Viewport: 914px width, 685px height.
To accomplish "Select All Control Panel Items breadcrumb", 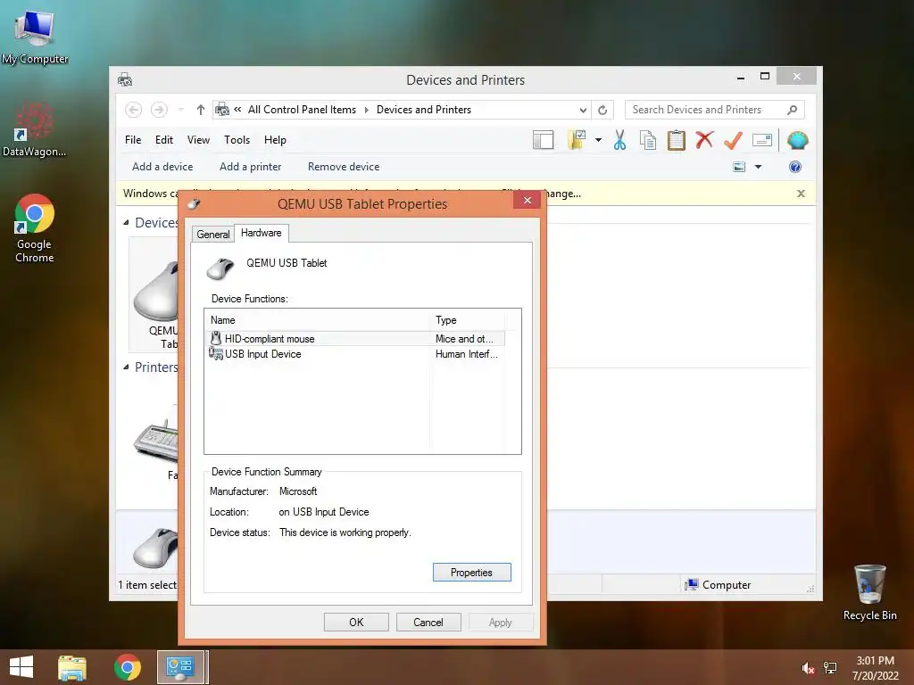I will pyautogui.click(x=302, y=110).
